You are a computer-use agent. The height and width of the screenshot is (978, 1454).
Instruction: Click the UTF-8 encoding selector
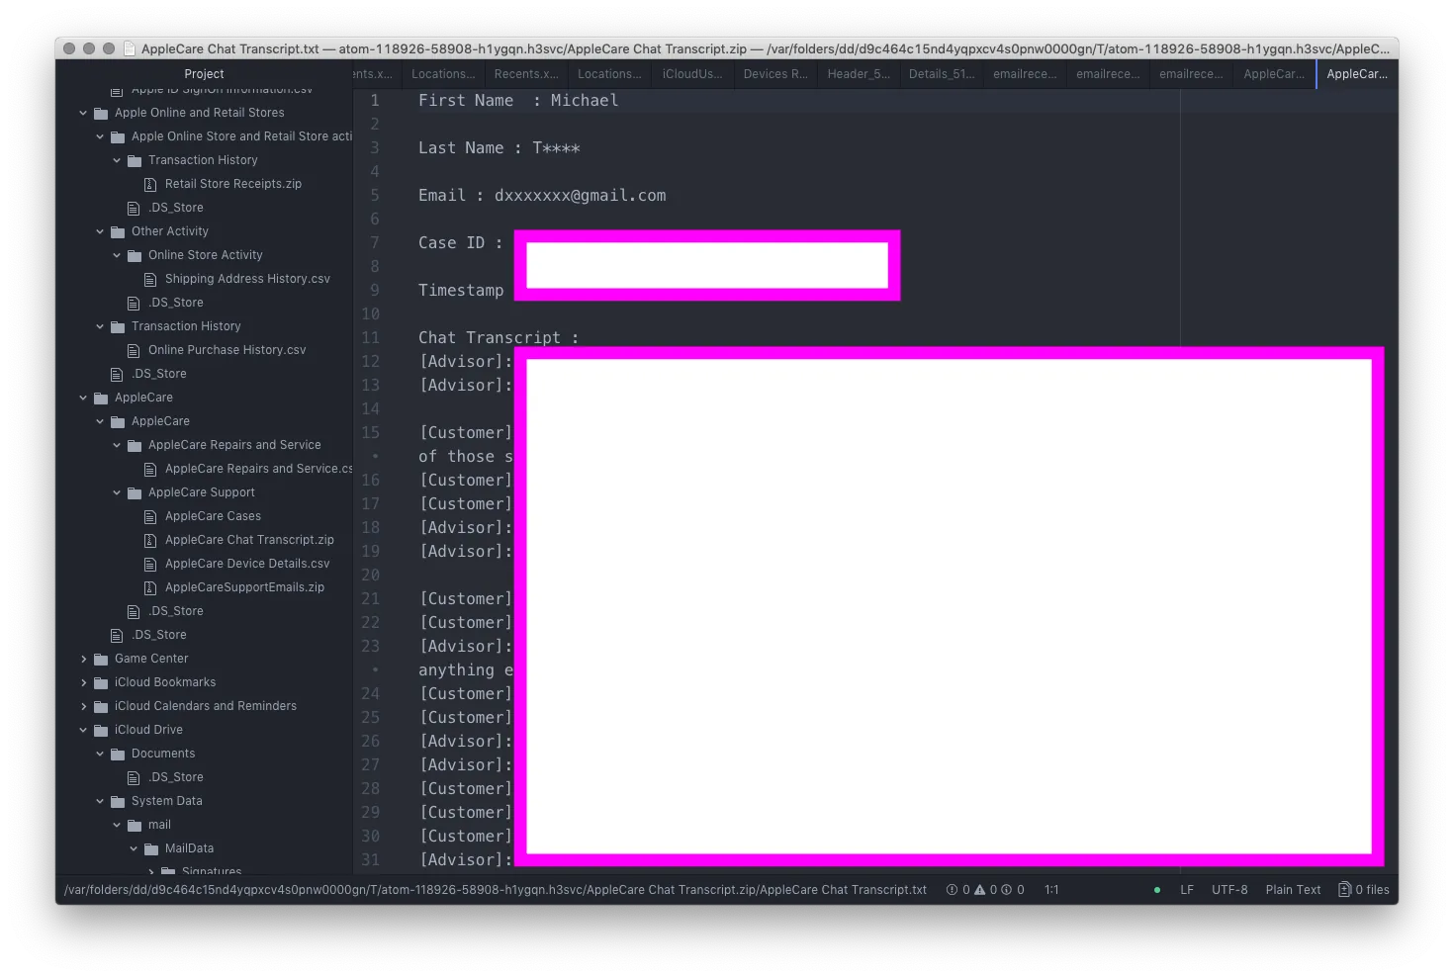[x=1229, y=890]
